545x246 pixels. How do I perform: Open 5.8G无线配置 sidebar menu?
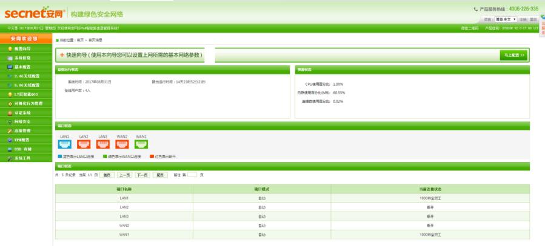26,85
